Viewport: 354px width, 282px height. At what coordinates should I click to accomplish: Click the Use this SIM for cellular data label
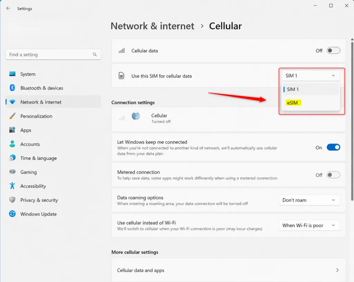(x=162, y=76)
